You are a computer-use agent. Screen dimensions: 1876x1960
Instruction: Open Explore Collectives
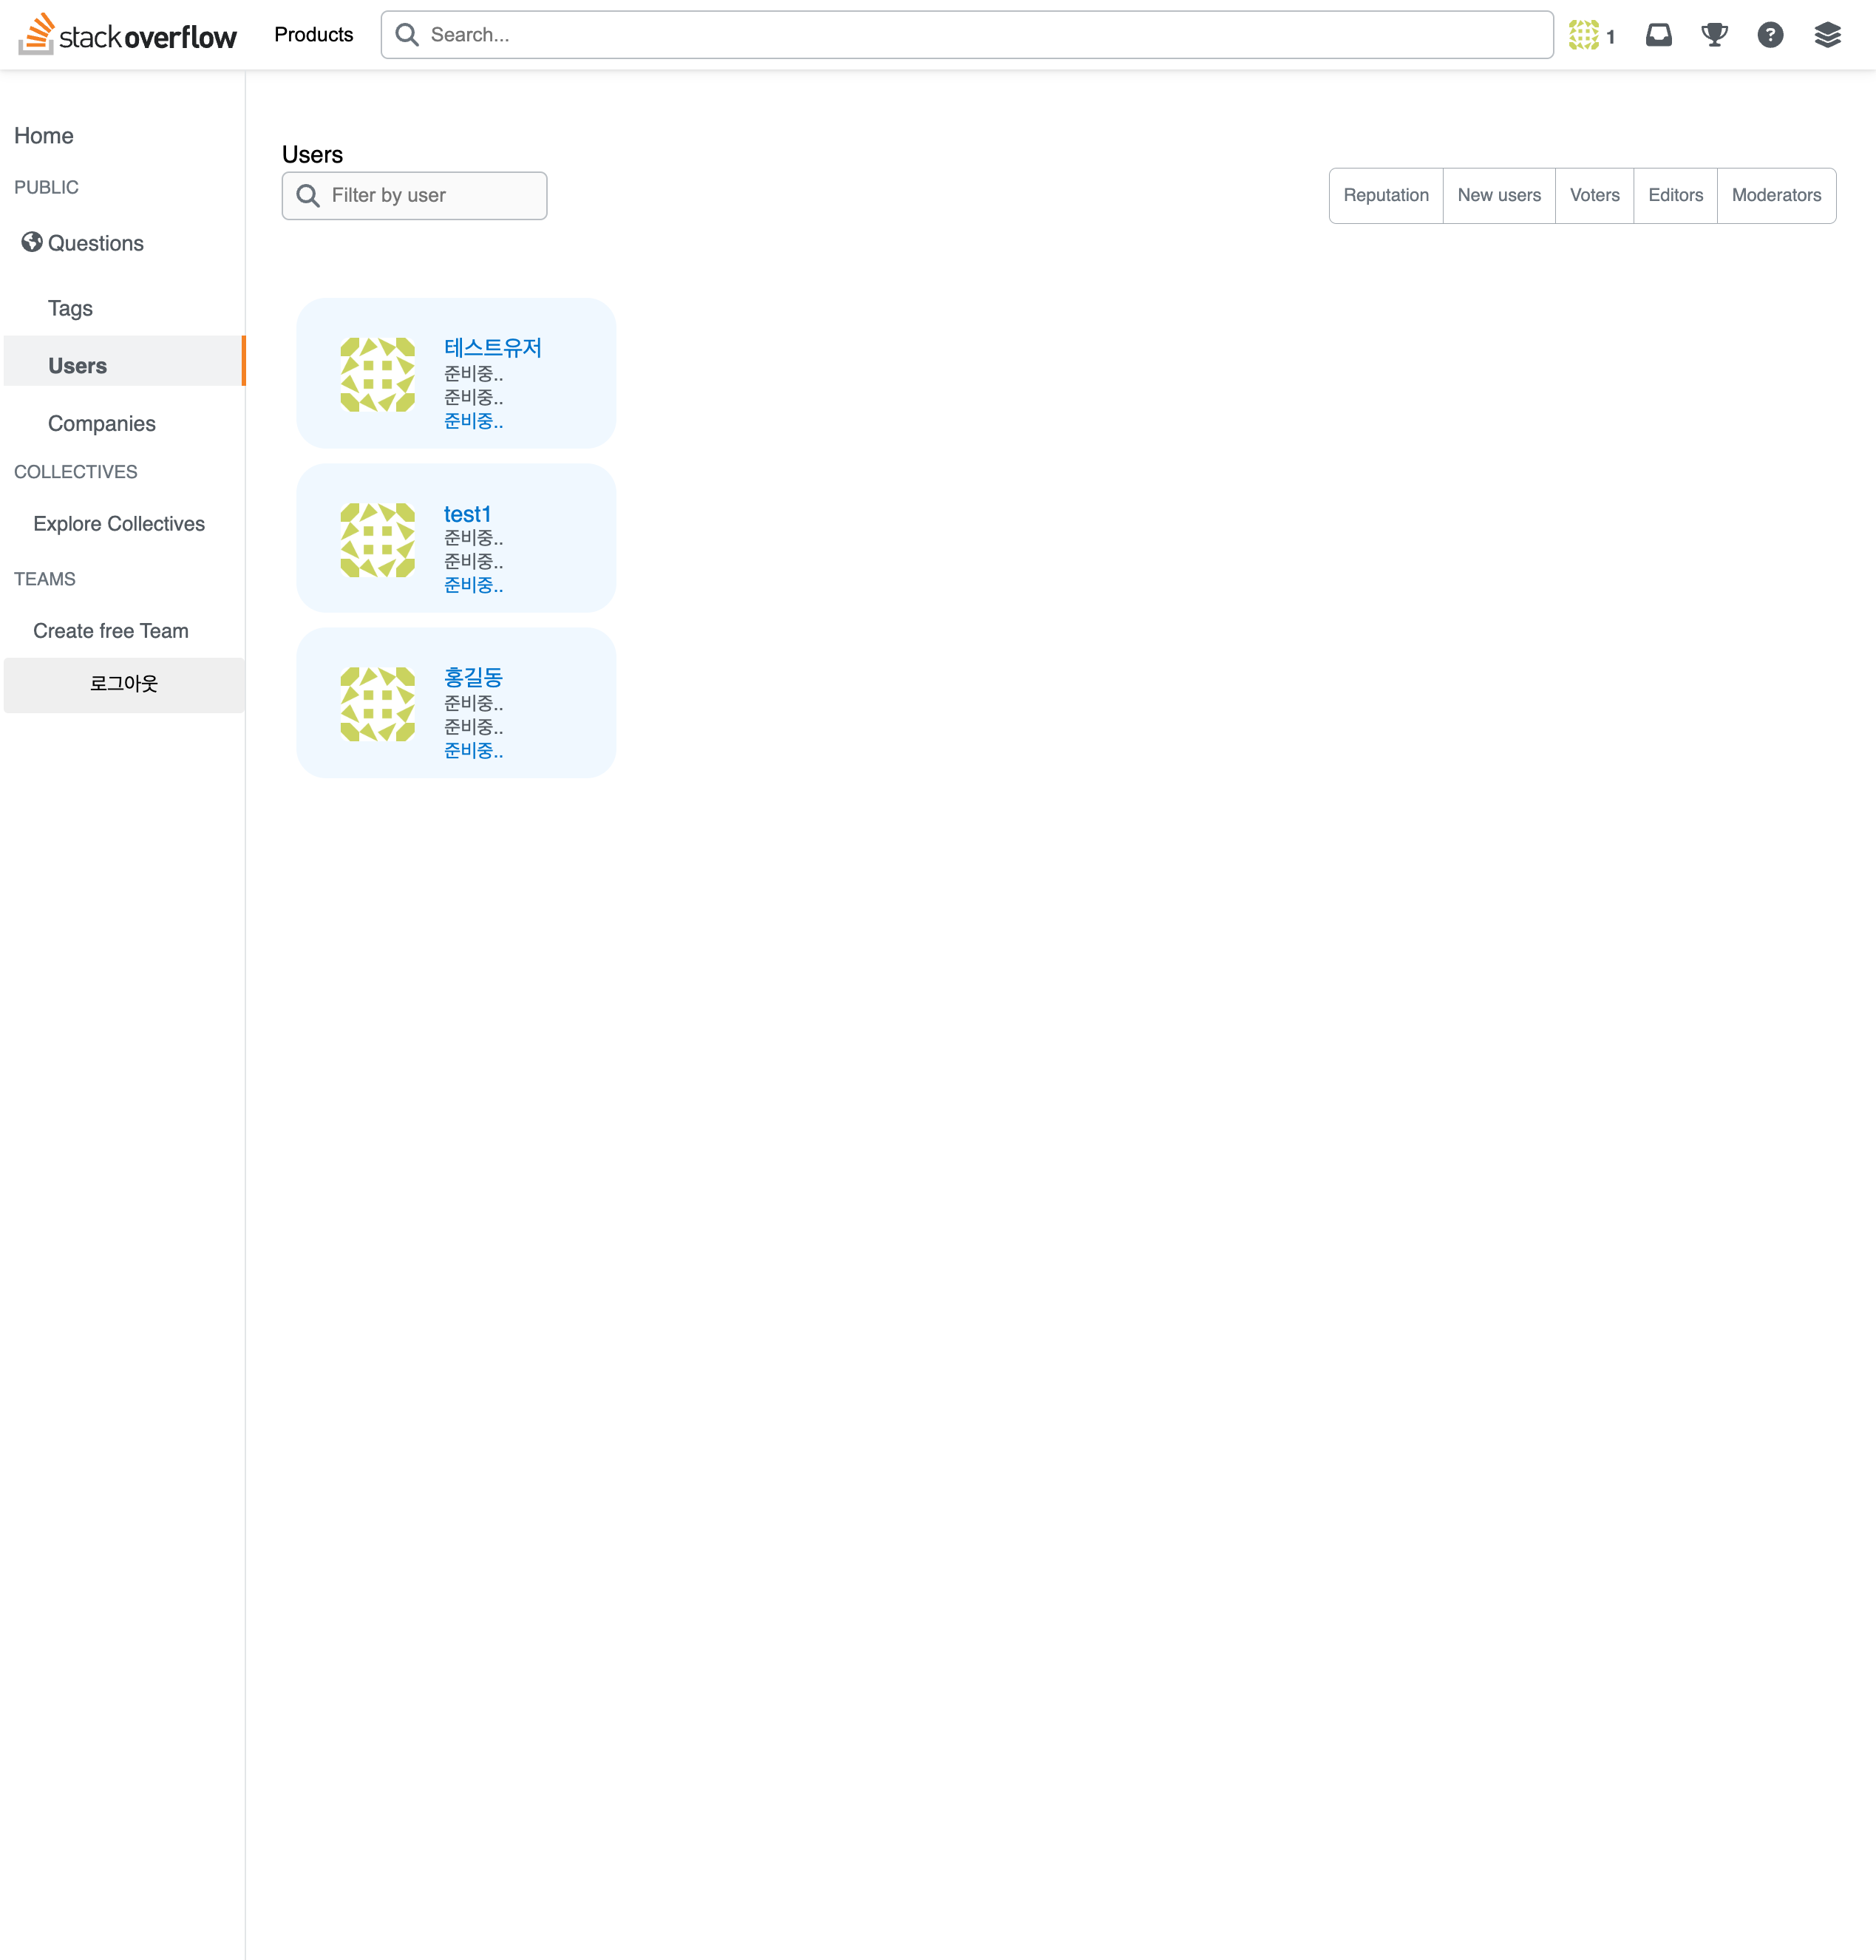tap(119, 524)
